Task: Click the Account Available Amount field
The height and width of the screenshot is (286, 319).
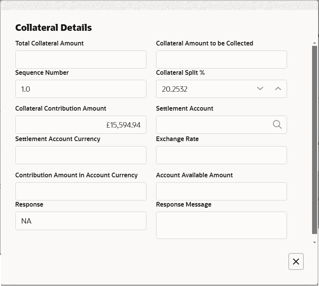Action: (x=221, y=191)
